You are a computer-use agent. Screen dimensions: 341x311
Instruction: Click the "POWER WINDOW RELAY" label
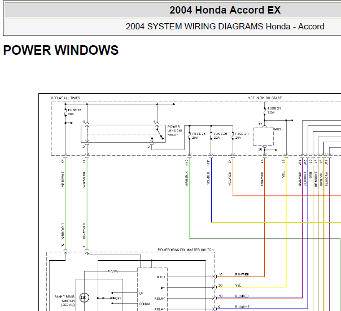coord(174,131)
